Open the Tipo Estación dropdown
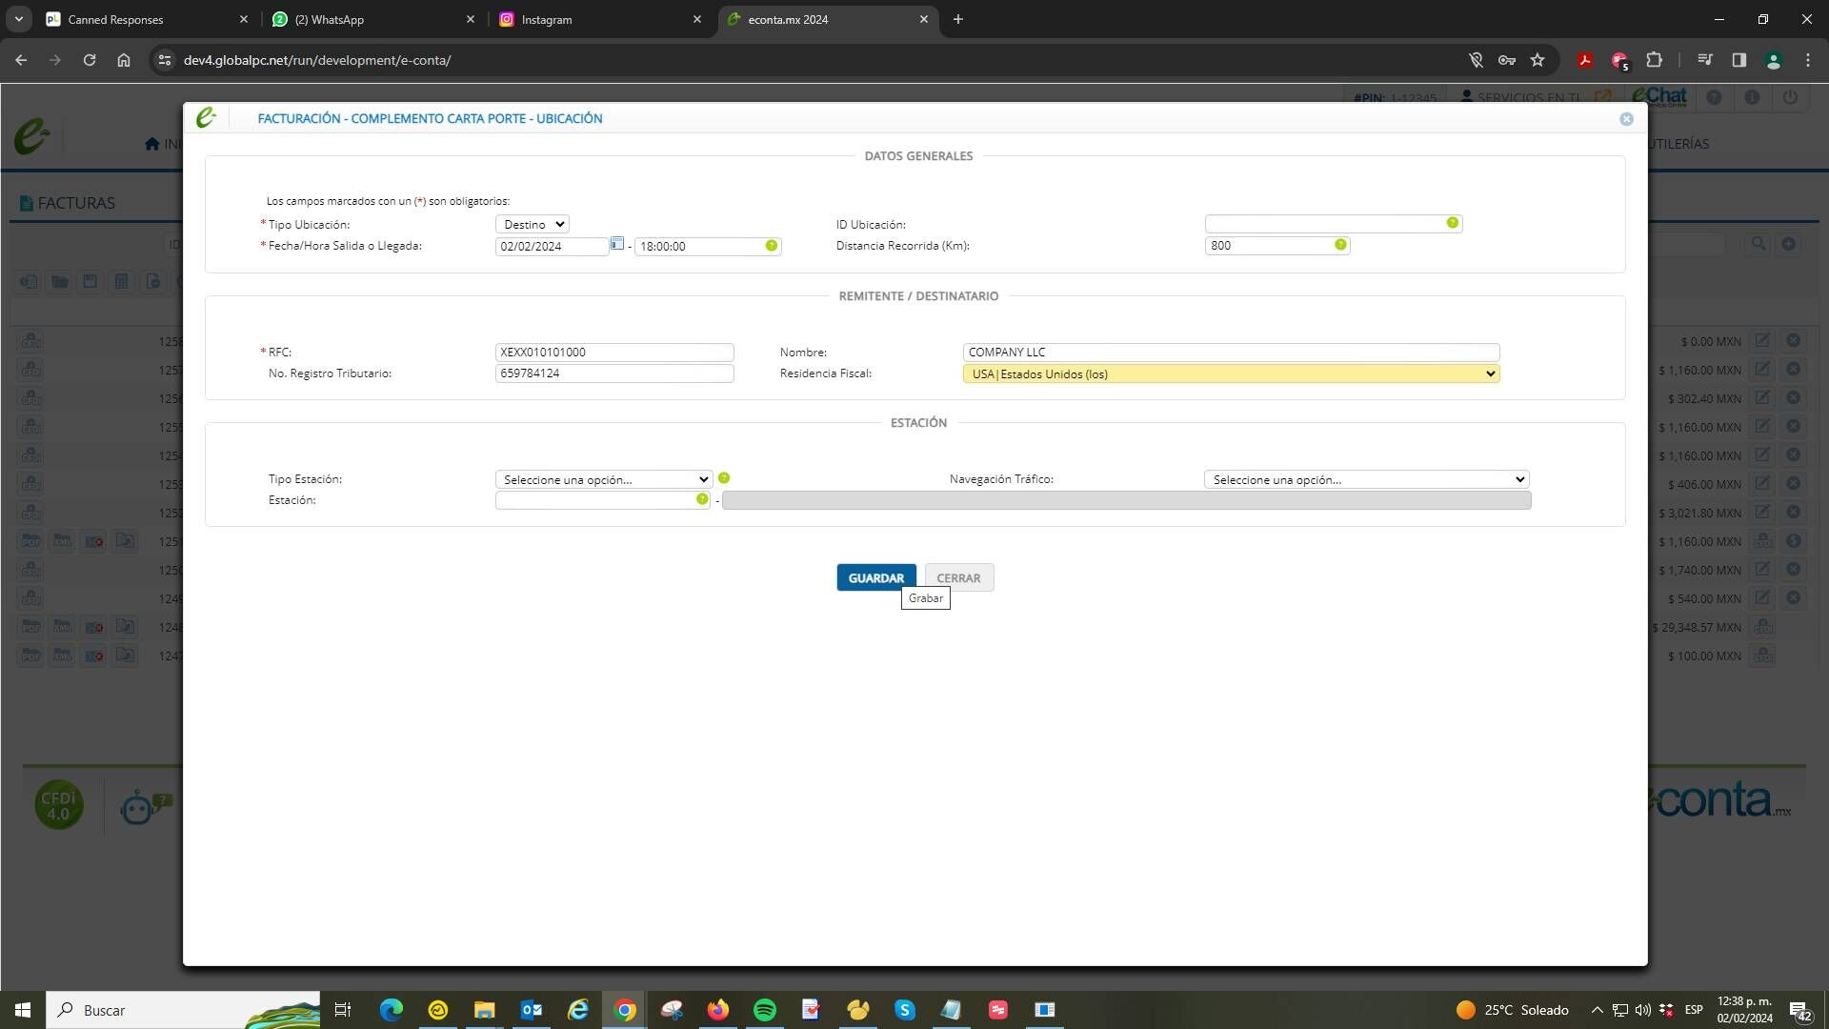Viewport: 1829px width, 1029px height. [x=603, y=479]
